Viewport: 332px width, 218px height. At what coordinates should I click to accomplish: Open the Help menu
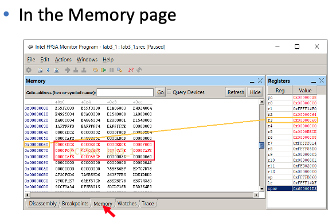[x=108, y=60]
